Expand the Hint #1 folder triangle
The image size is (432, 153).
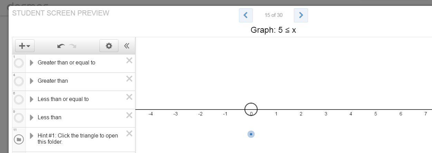point(31,136)
